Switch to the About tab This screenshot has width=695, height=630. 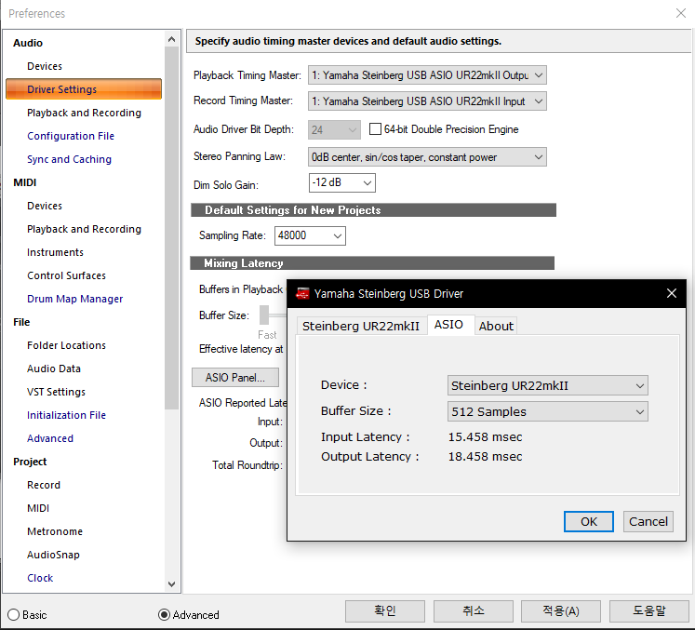pos(496,326)
